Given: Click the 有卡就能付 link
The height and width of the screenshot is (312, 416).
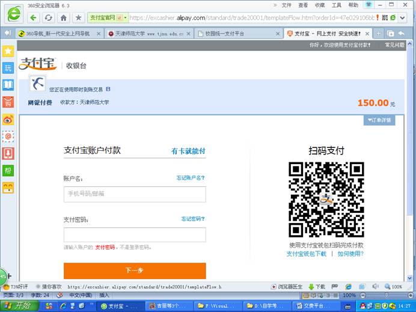Looking at the screenshot, I should 188,151.
